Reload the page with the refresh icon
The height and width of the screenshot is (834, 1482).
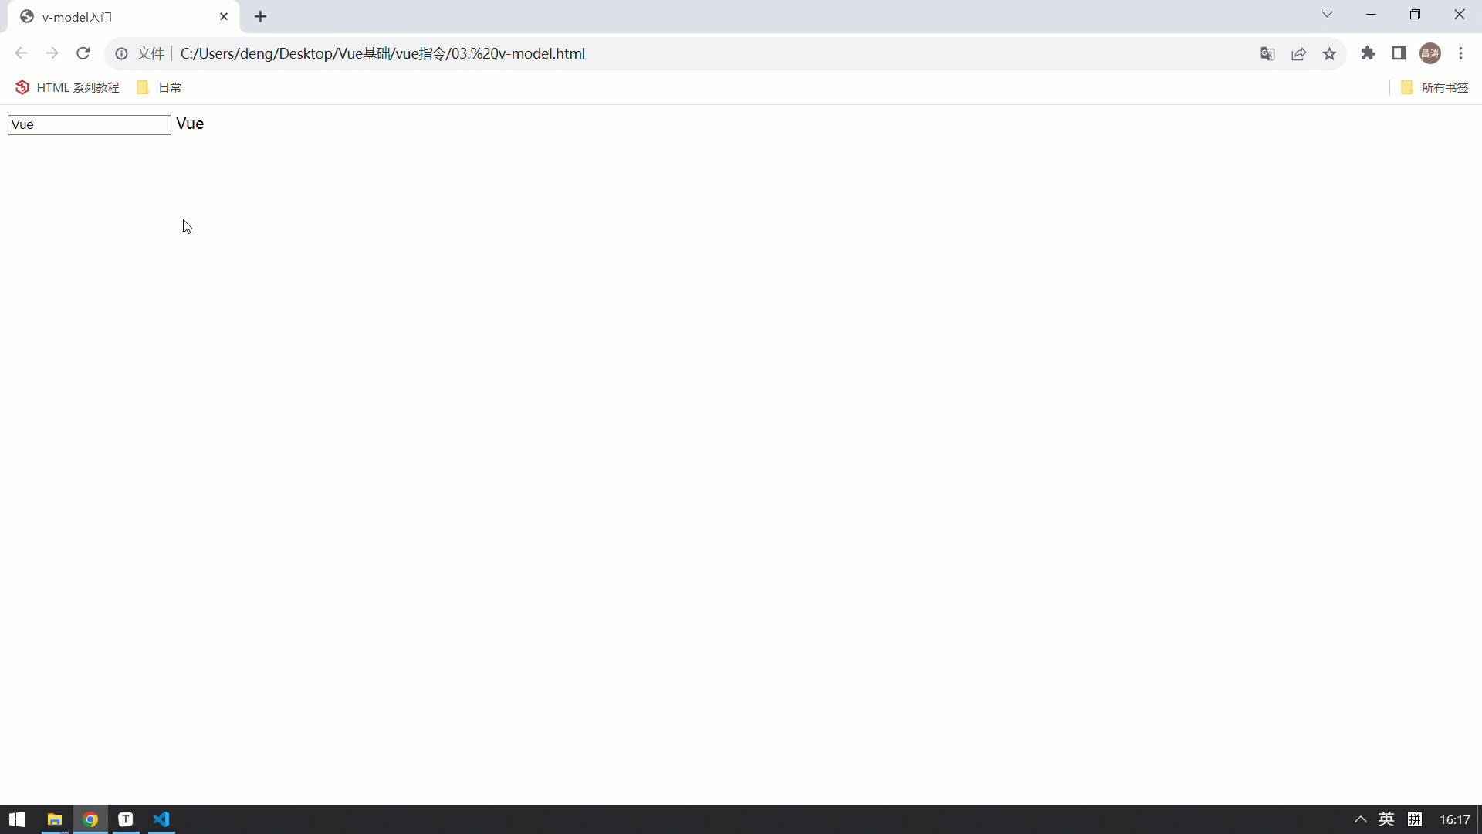tap(83, 53)
